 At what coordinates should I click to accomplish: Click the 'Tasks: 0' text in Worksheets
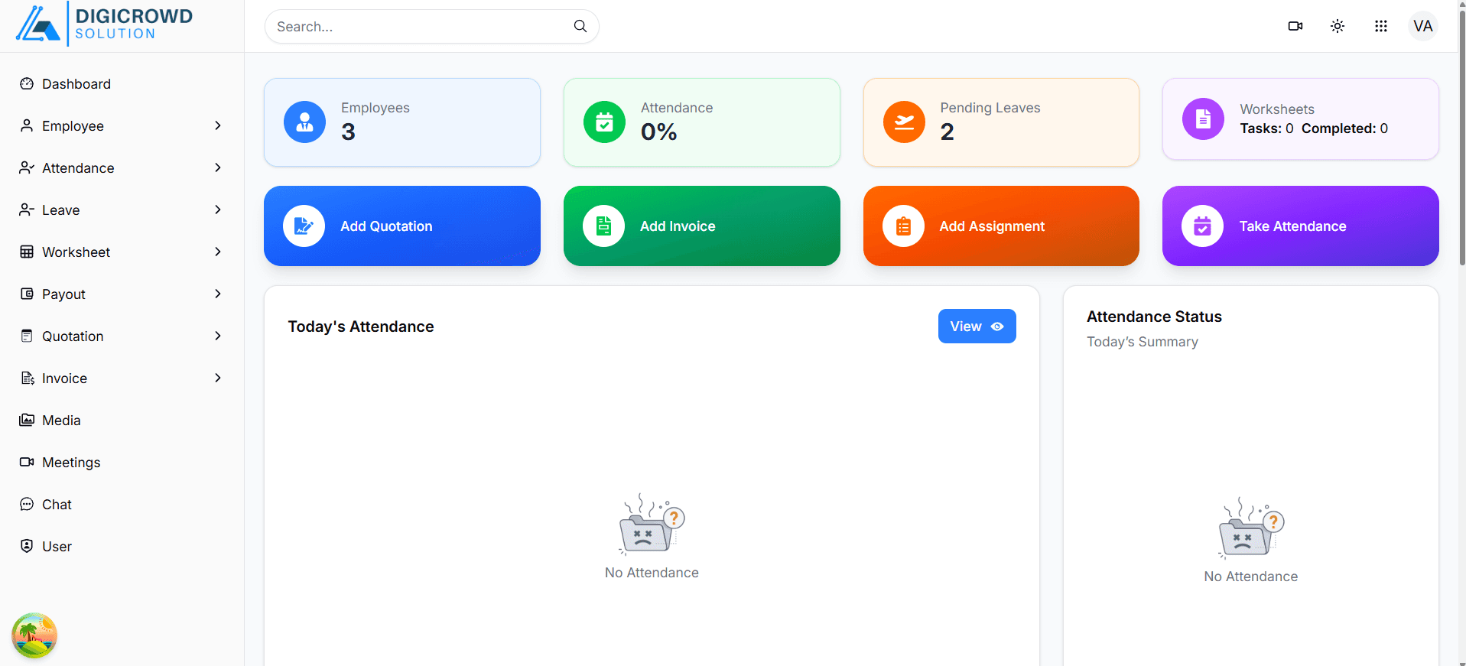1266,128
